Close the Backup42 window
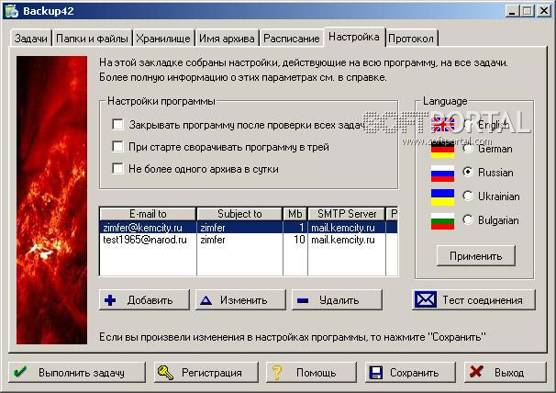556x393 pixels. point(544,11)
